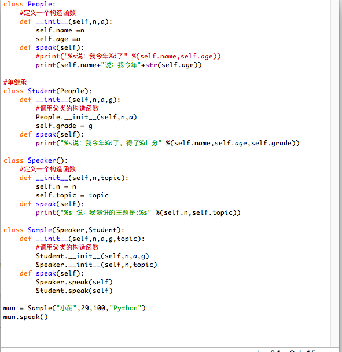Click the "self.grade = g" line

tap(64, 126)
